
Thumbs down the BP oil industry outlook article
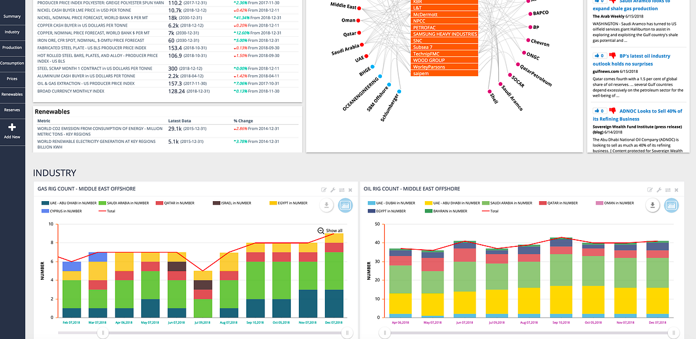tap(612, 56)
